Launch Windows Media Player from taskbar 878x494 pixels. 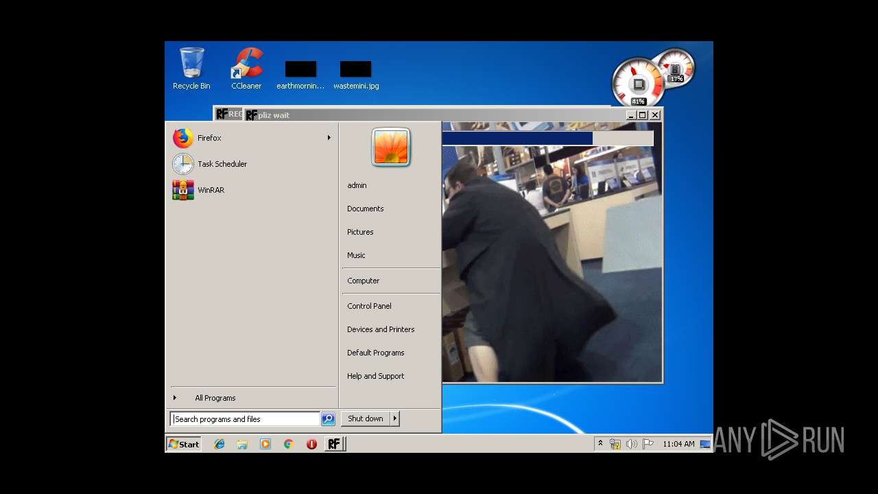click(x=265, y=444)
